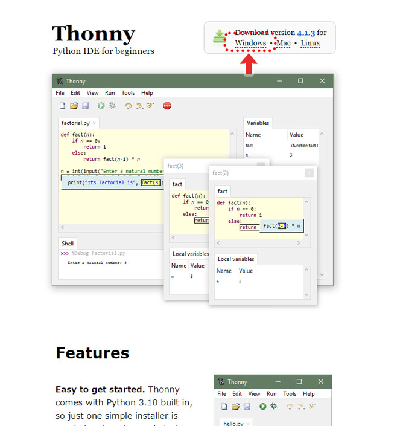Open Tools menu in the small Thonny window

[x=290, y=393]
